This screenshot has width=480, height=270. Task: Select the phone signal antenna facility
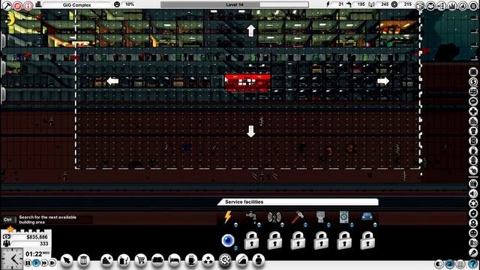click(x=274, y=217)
